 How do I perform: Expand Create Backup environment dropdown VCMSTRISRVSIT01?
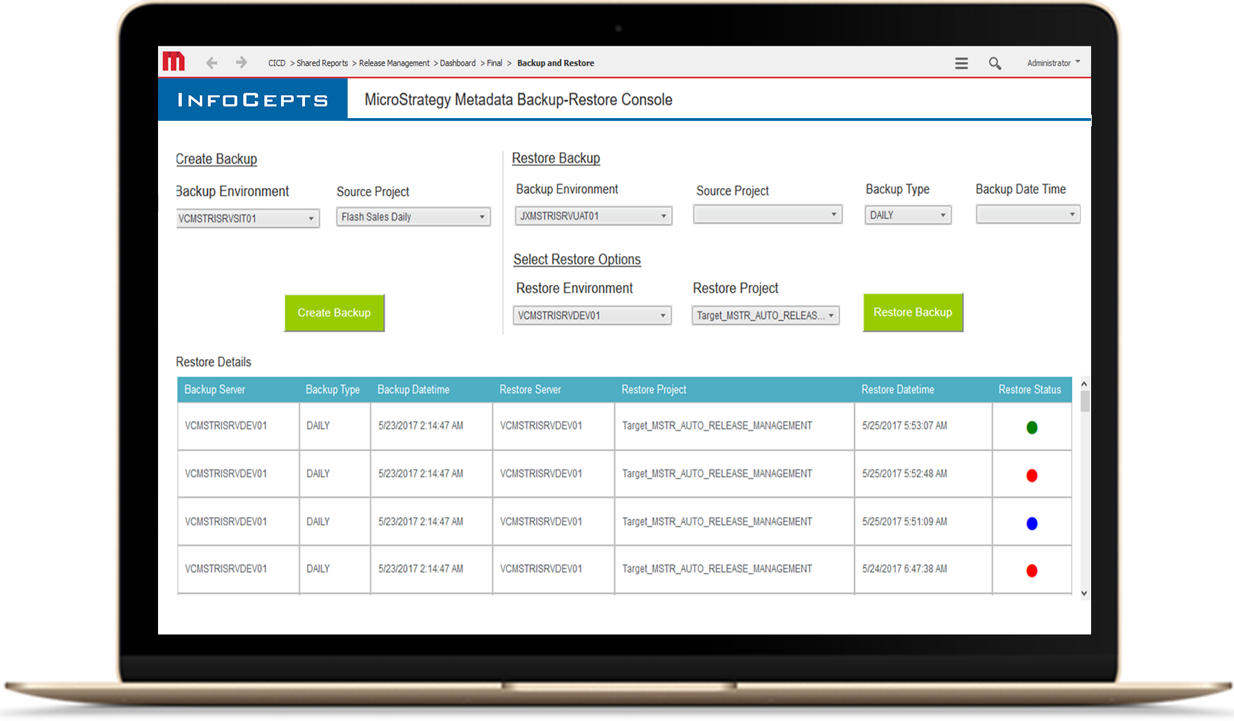248,218
